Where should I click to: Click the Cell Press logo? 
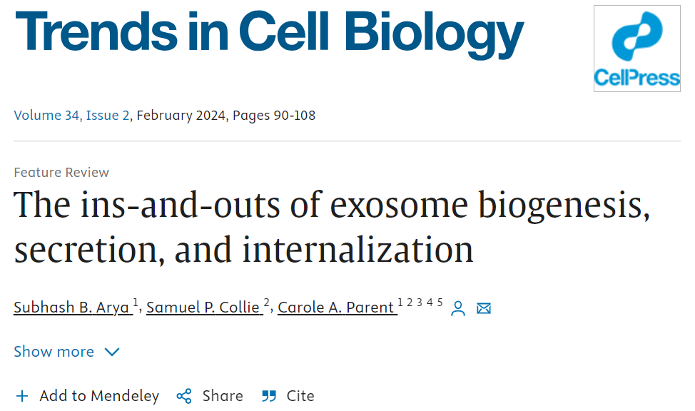637,49
